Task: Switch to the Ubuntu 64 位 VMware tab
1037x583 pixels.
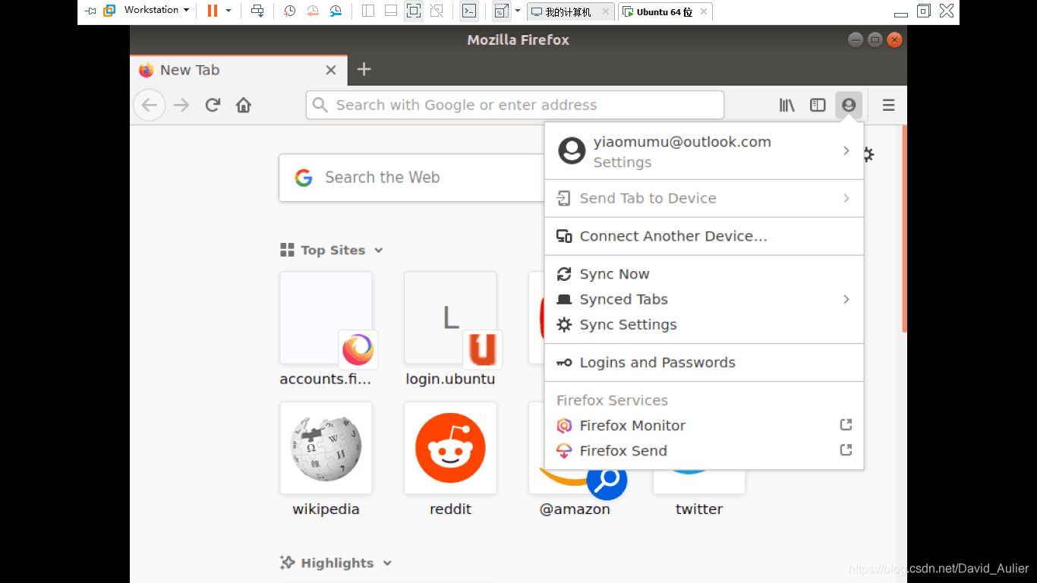Action: 665,11
